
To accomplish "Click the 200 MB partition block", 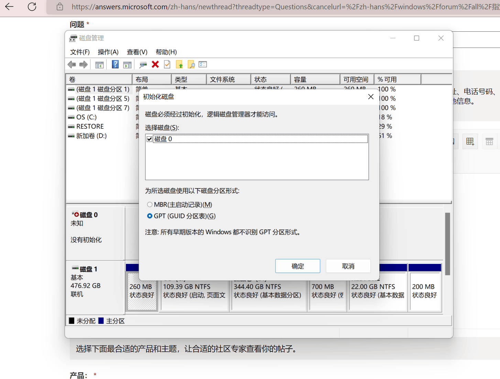I will (x=425, y=291).
